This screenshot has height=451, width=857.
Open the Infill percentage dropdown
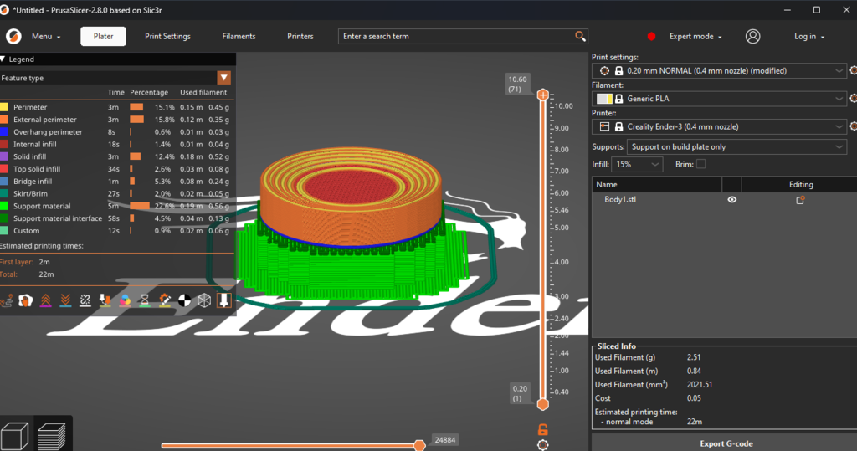coord(637,164)
